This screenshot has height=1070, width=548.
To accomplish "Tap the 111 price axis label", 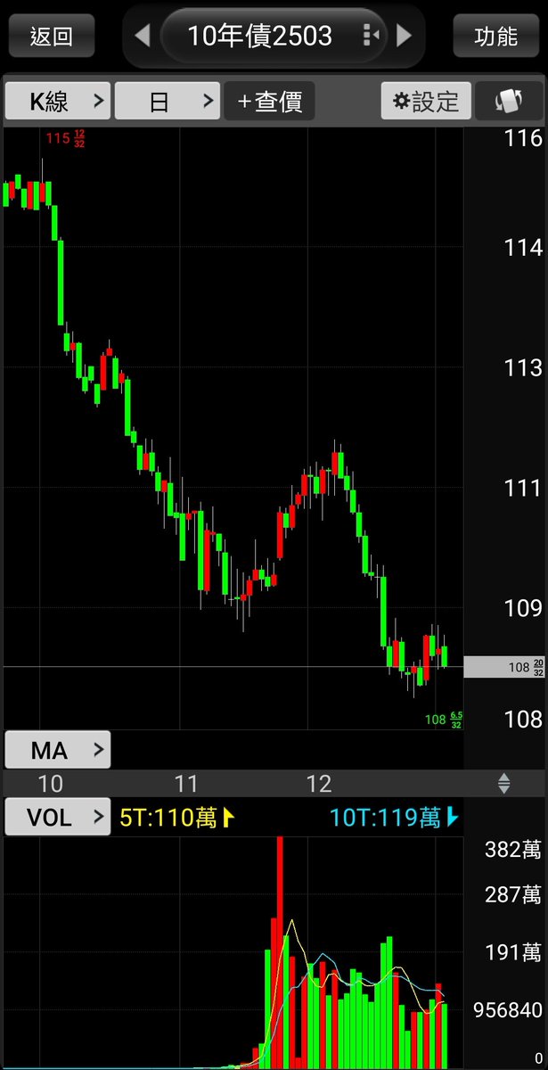I will click(523, 488).
